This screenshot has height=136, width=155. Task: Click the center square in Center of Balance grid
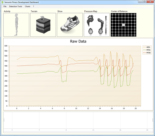(123, 25)
